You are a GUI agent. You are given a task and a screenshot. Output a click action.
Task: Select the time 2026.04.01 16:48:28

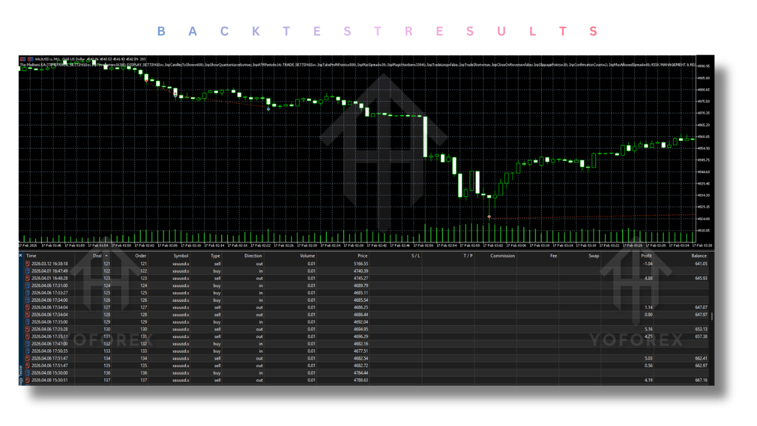tap(50, 278)
